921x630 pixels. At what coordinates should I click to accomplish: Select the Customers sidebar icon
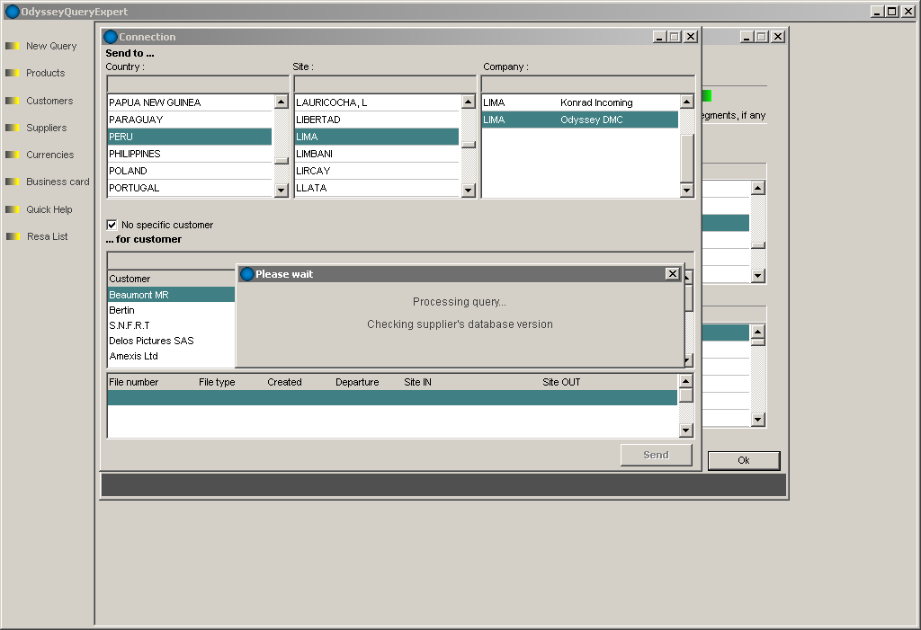click(12, 101)
